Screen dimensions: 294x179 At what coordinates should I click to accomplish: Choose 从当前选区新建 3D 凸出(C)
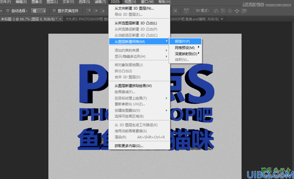[x=139, y=35]
